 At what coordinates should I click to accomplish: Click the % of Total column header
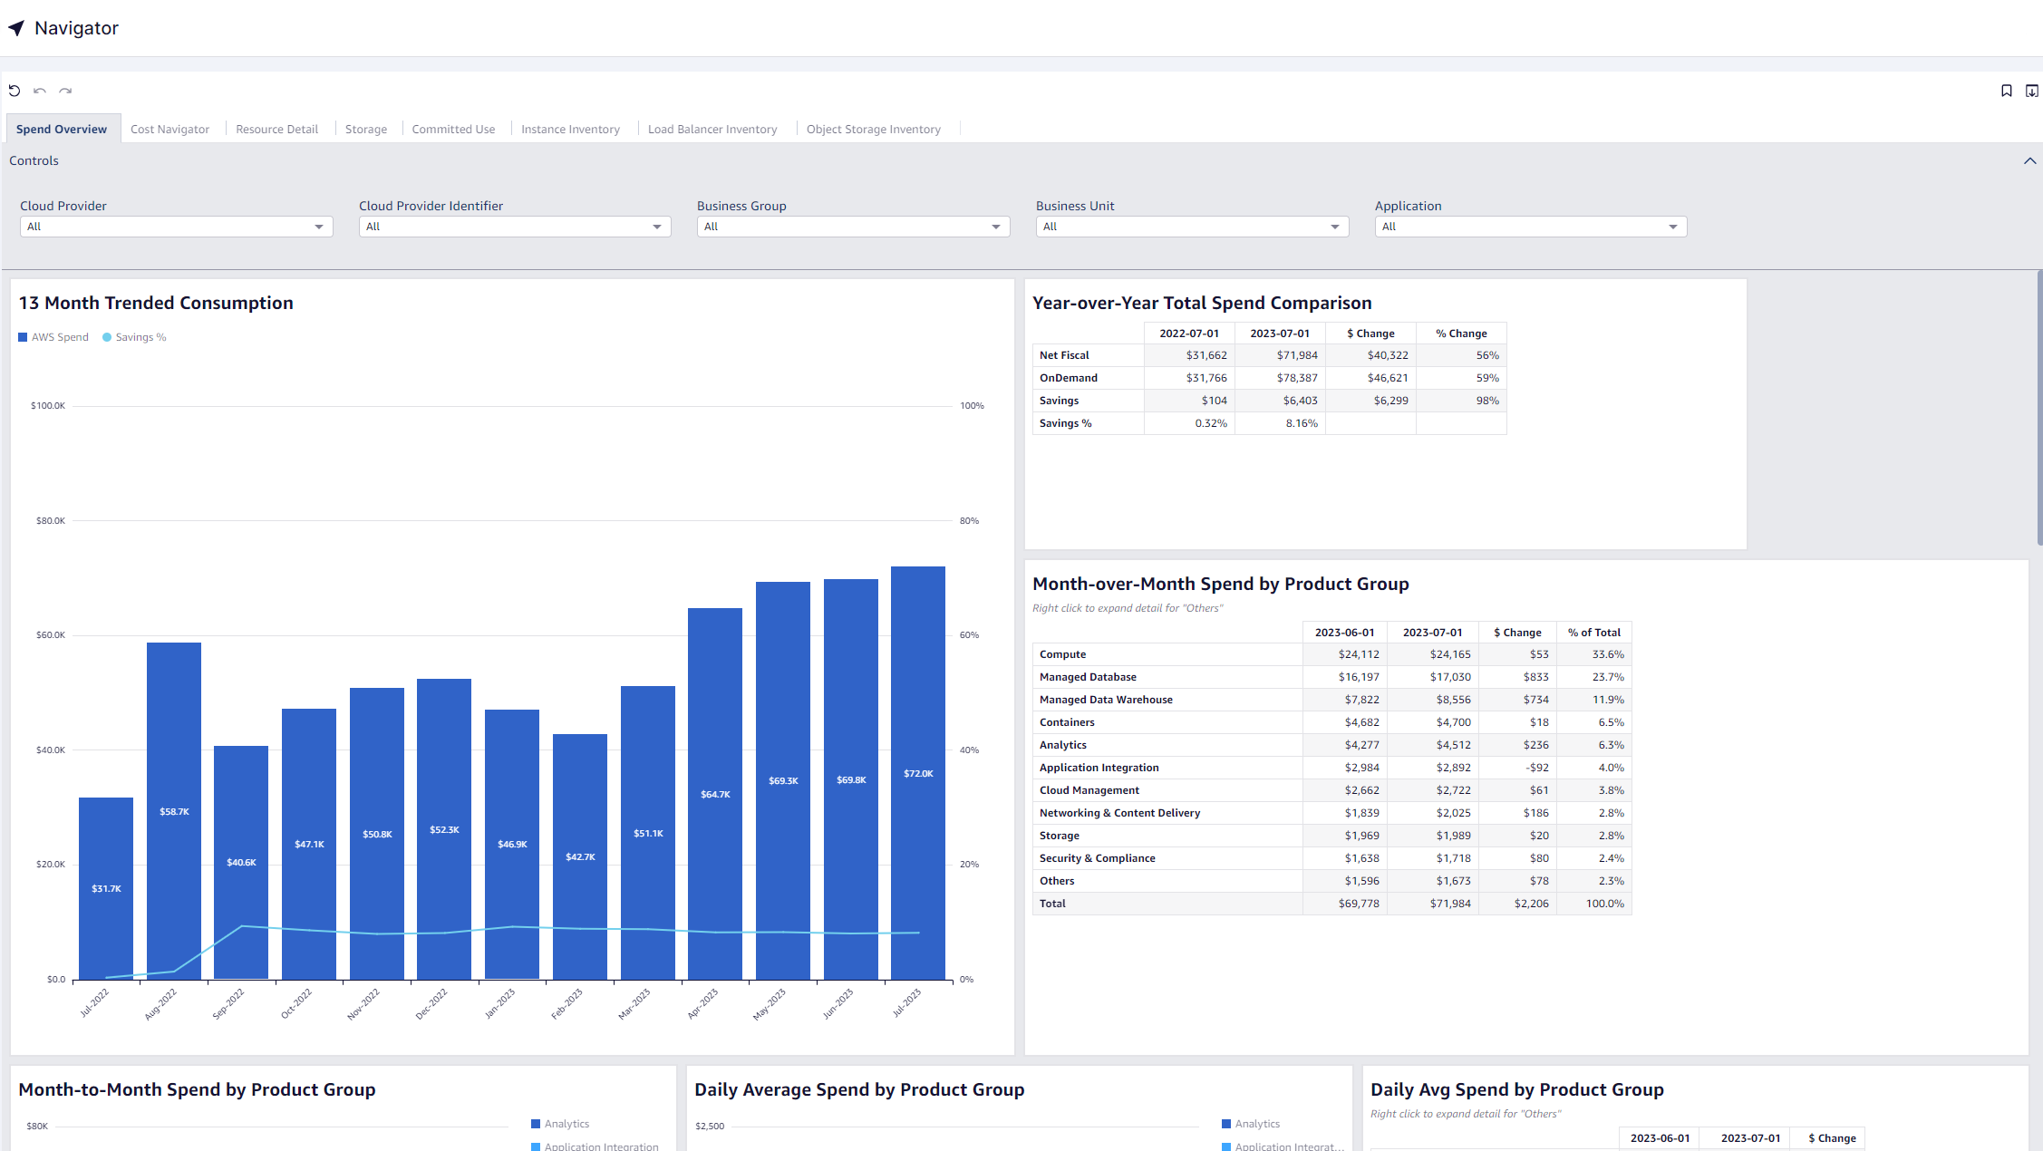pyautogui.click(x=1594, y=633)
